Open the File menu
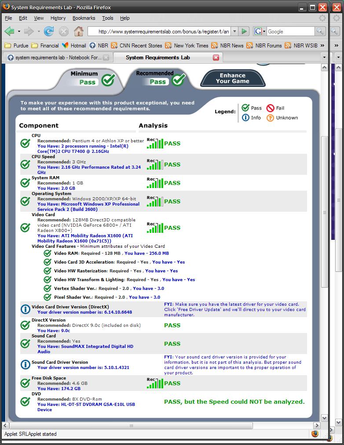This screenshot has width=344, height=445. pyautogui.click(x=8, y=18)
